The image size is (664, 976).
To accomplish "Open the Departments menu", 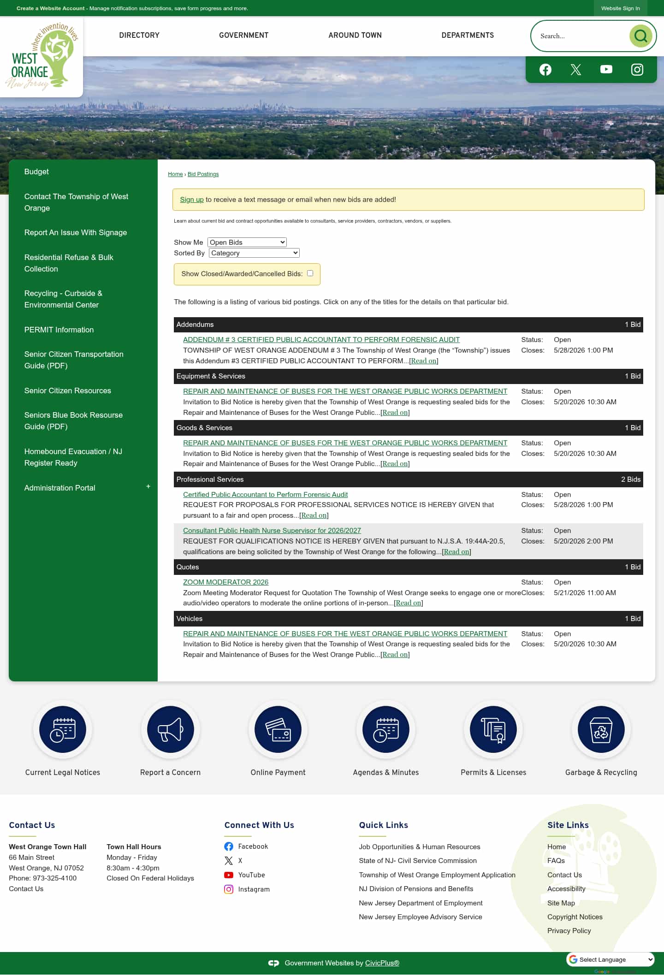I will click(468, 35).
